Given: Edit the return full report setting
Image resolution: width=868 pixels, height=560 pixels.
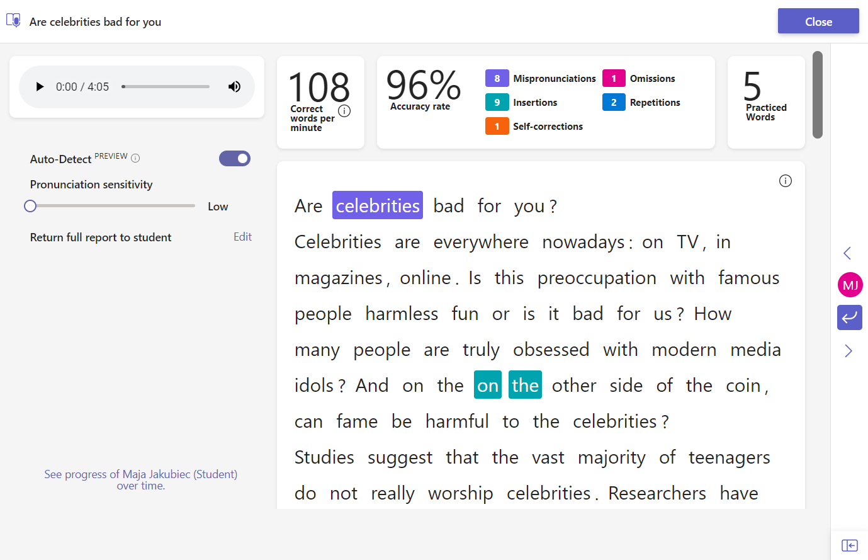Looking at the screenshot, I should (242, 237).
